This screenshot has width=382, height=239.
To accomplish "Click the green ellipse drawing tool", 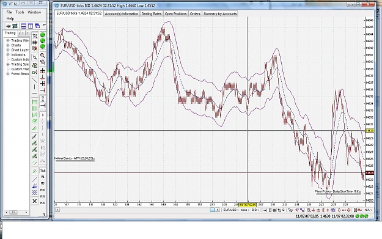I will tap(35, 121).
